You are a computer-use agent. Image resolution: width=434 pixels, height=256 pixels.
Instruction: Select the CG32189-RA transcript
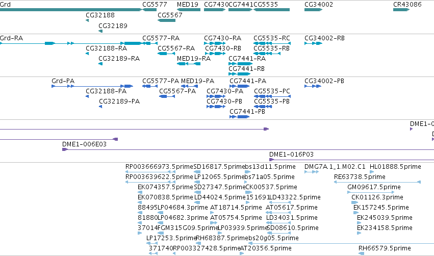click(x=100, y=64)
